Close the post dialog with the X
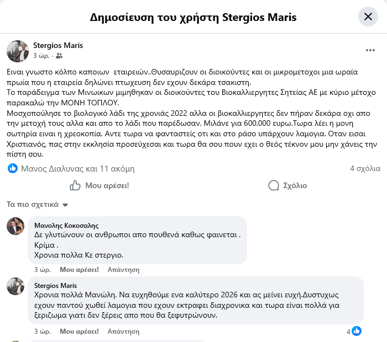Image resolution: width=387 pixels, height=342 pixels. [x=368, y=17]
